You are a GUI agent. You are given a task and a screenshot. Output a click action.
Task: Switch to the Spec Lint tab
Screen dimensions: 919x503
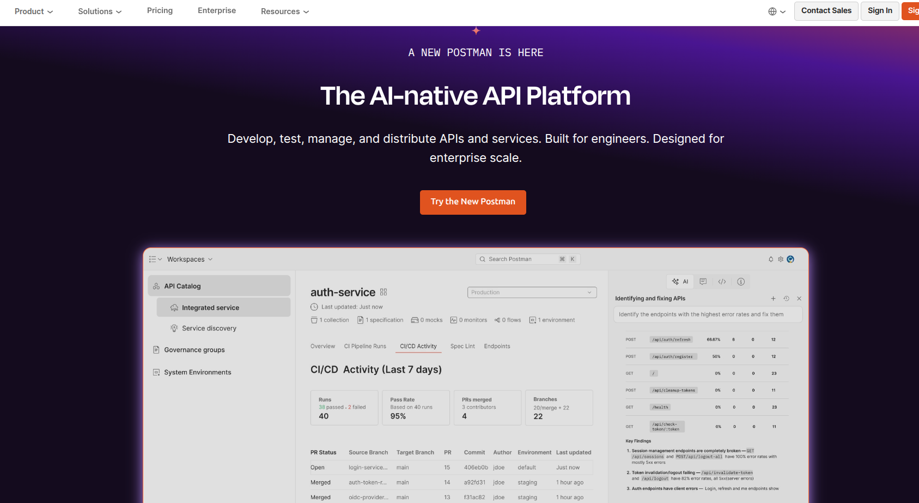pos(462,346)
